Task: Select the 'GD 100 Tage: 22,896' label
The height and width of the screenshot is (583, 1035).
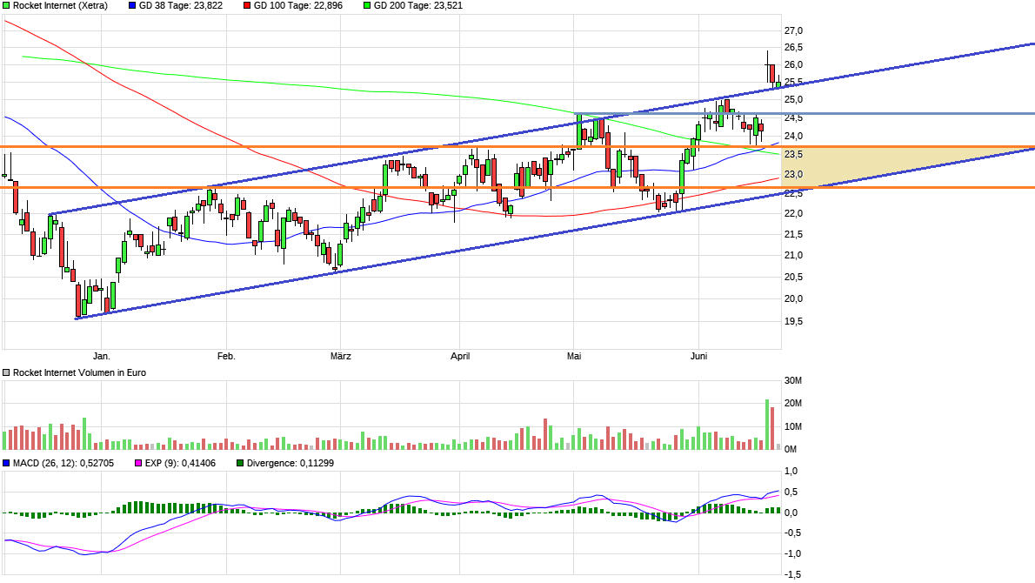Action: click(x=298, y=5)
